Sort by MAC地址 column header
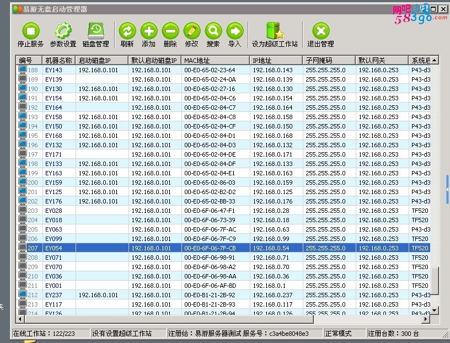The image size is (450, 343). tap(216, 60)
